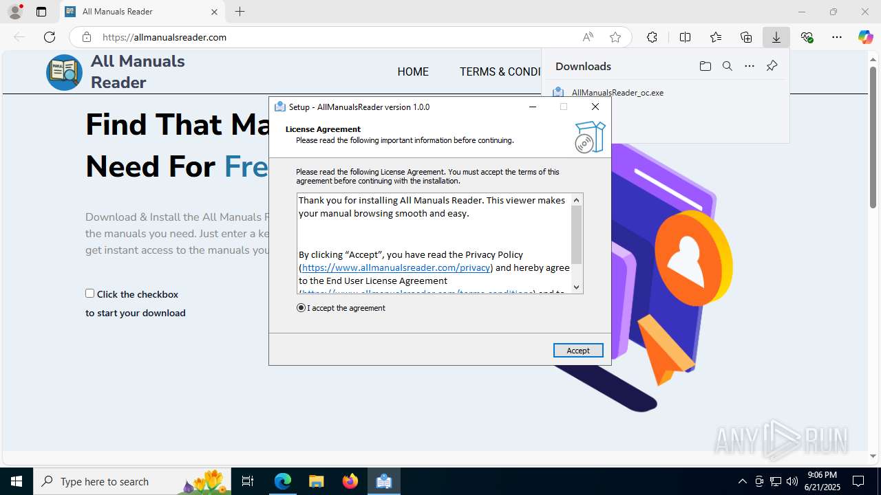Image resolution: width=881 pixels, height=495 pixels.
Task: Open AllManualsReader_oc.exe download entry
Action: (x=617, y=92)
